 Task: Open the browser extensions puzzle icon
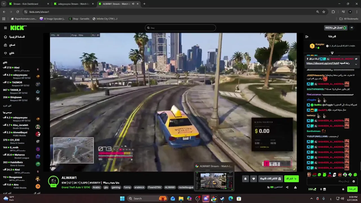click(x=333, y=12)
